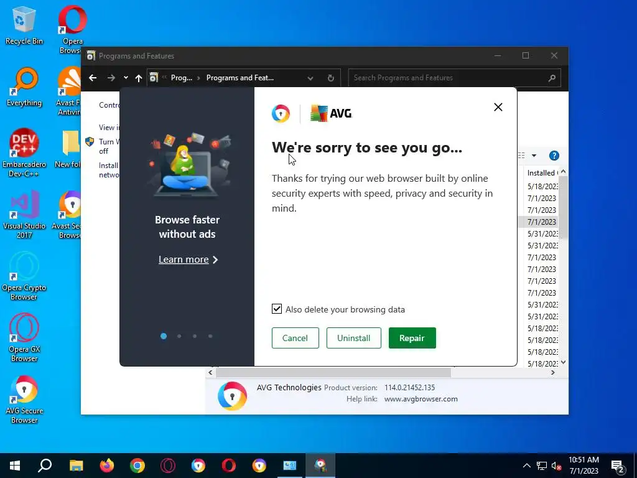637x478 pixels.
Task: Open File Explorer from the taskbar
Action: pos(76,466)
